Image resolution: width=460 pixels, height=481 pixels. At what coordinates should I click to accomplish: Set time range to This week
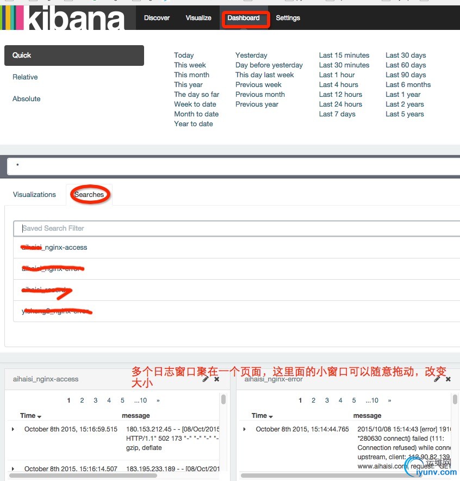click(190, 65)
